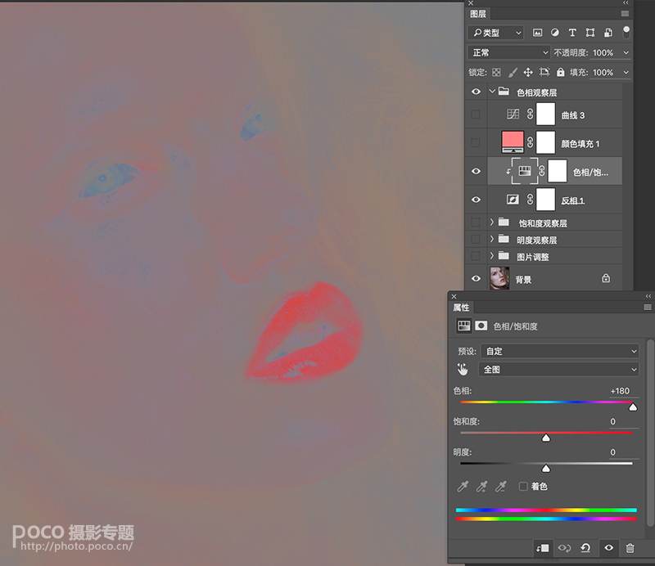Click the link icon on 颜色填充 1

(530, 143)
